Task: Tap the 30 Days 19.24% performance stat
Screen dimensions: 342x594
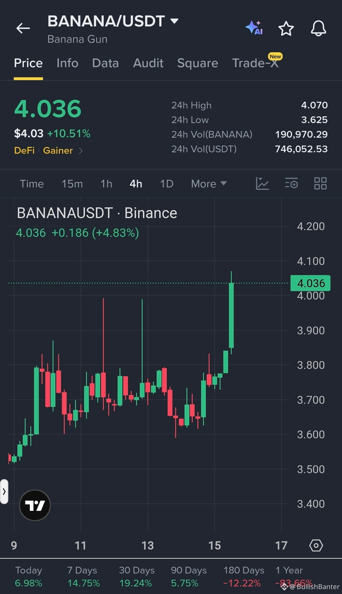Action: (x=137, y=577)
